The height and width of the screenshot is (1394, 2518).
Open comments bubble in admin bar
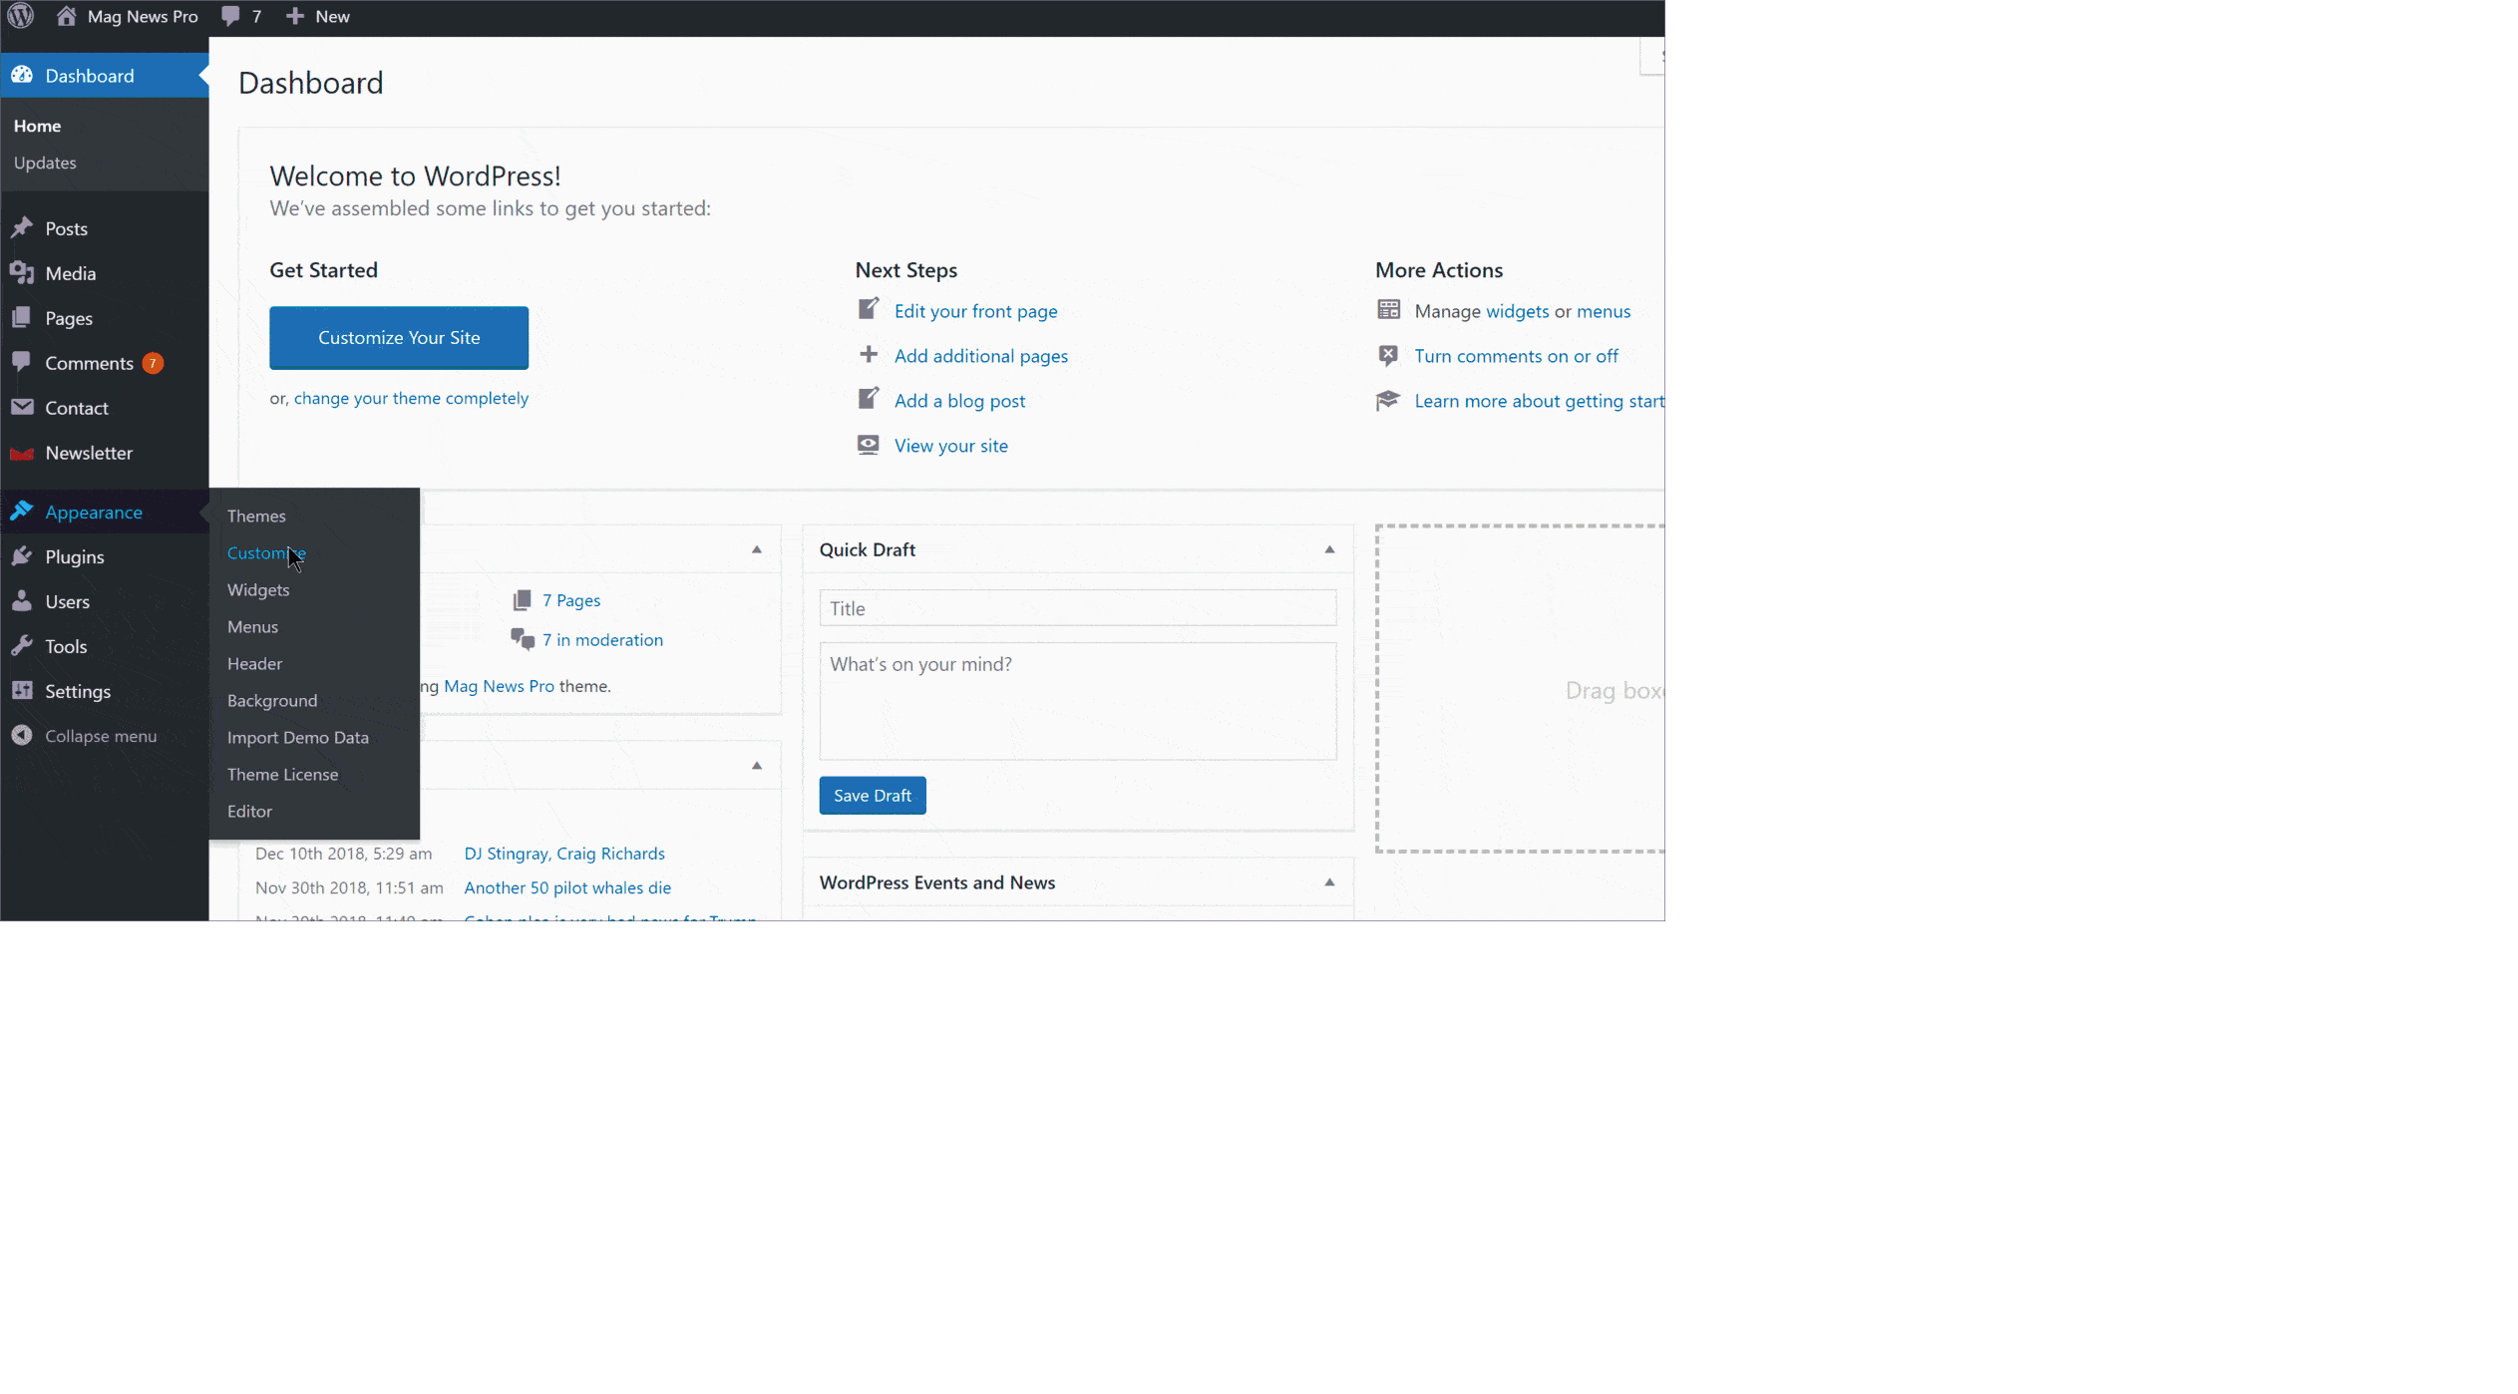coord(230,16)
